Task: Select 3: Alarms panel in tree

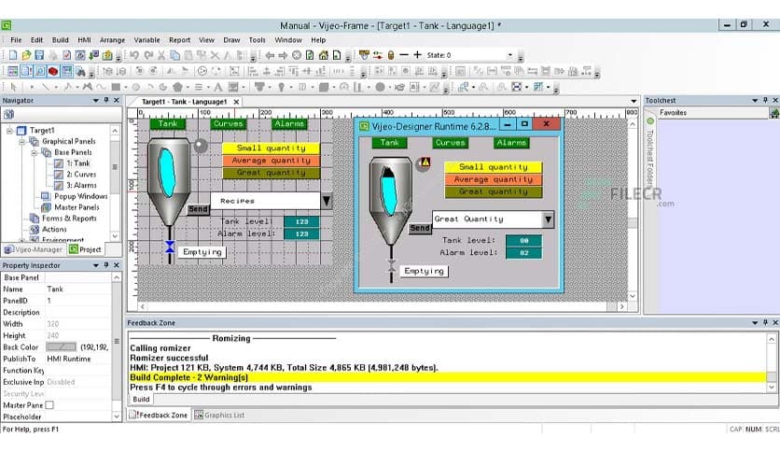Action: tap(81, 185)
